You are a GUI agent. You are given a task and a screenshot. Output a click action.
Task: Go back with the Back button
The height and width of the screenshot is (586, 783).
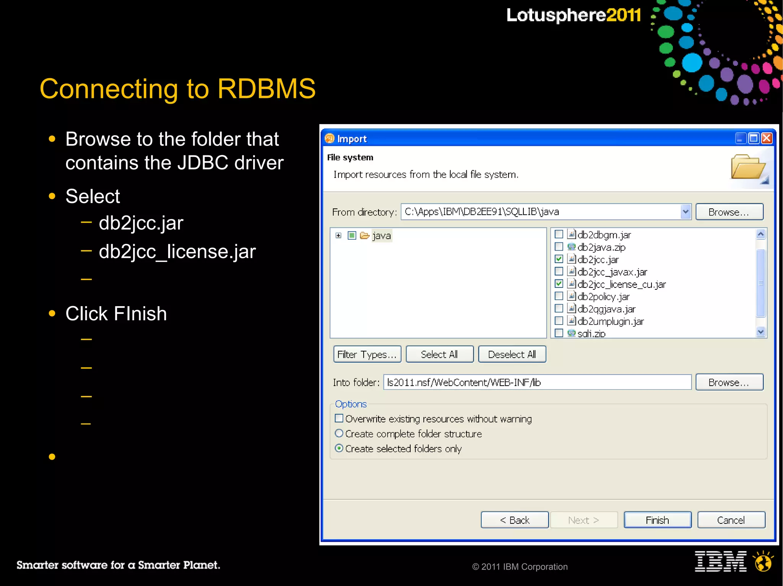pyautogui.click(x=515, y=520)
